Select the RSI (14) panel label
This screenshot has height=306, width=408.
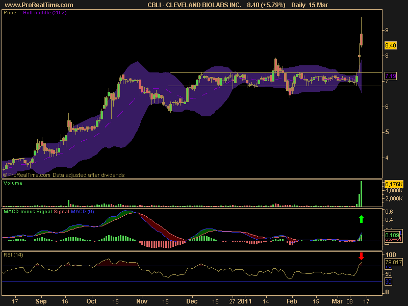pyautogui.click(x=13, y=255)
